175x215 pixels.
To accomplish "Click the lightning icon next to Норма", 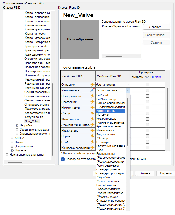I will (92, 136).
